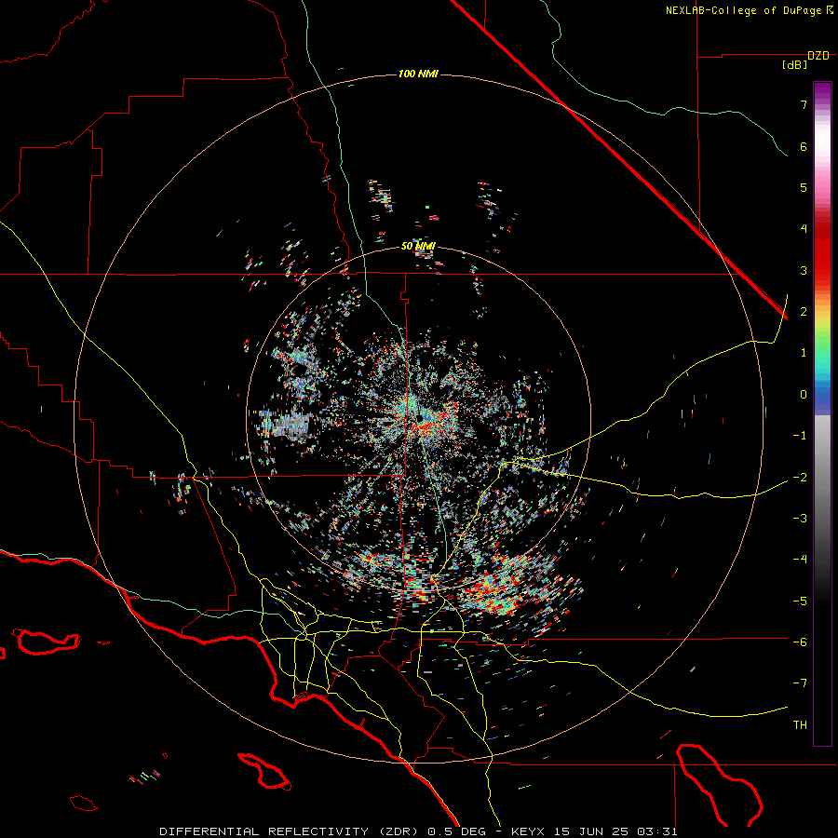The width and height of the screenshot is (838, 838).
Task: Click the -5 tick on the scale
Action: coord(800,601)
